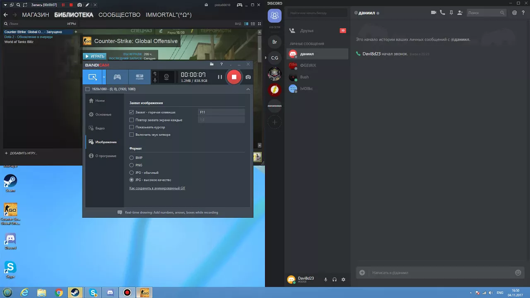Toggle Bandicam microphone recording icon
Image resolution: width=530 pixels, height=298 pixels.
point(155,80)
